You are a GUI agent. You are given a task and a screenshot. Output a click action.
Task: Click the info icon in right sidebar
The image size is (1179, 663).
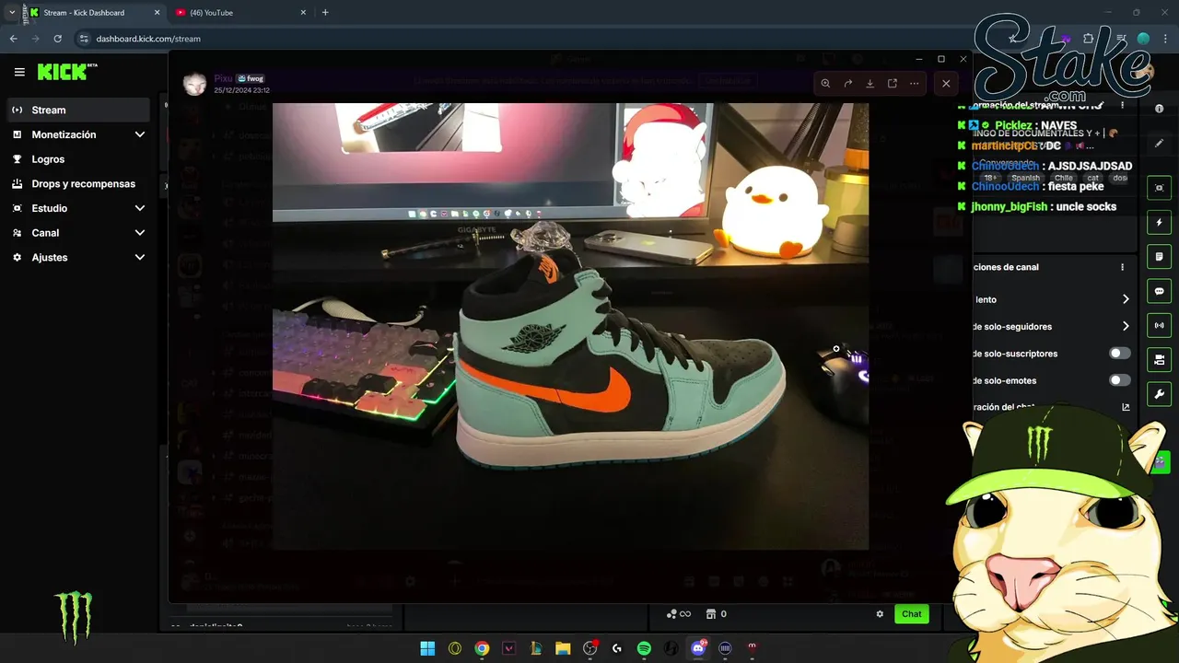click(1160, 109)
